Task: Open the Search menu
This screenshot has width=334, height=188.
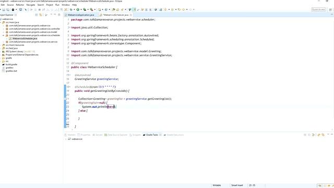Action: pyautogui.click(x=41, y=5)
